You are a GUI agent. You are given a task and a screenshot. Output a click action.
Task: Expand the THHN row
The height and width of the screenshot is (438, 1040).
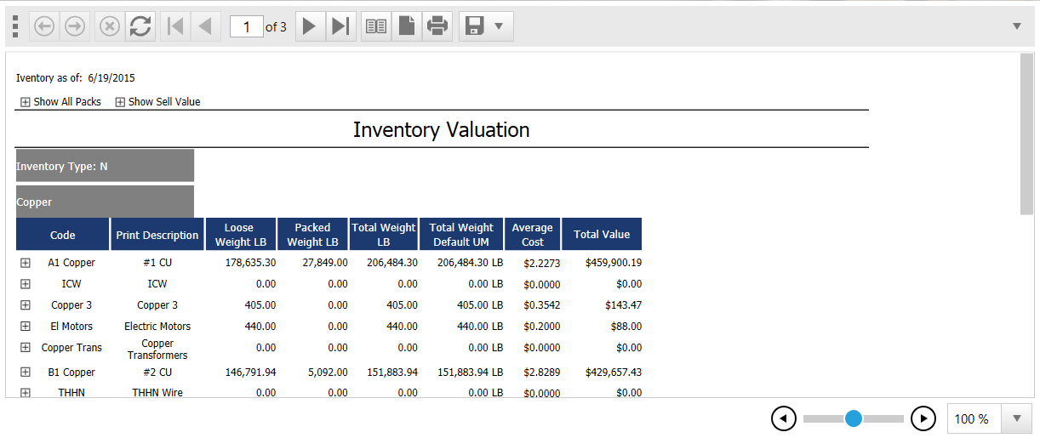coord(26,393)
